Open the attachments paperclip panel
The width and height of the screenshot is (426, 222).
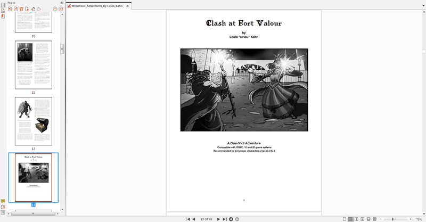tap(3, 207)
